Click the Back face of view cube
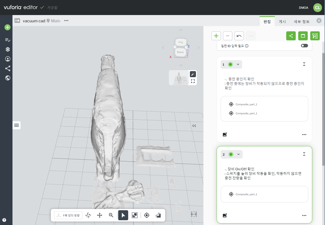The image size is (325, 225). coord(180,52)
